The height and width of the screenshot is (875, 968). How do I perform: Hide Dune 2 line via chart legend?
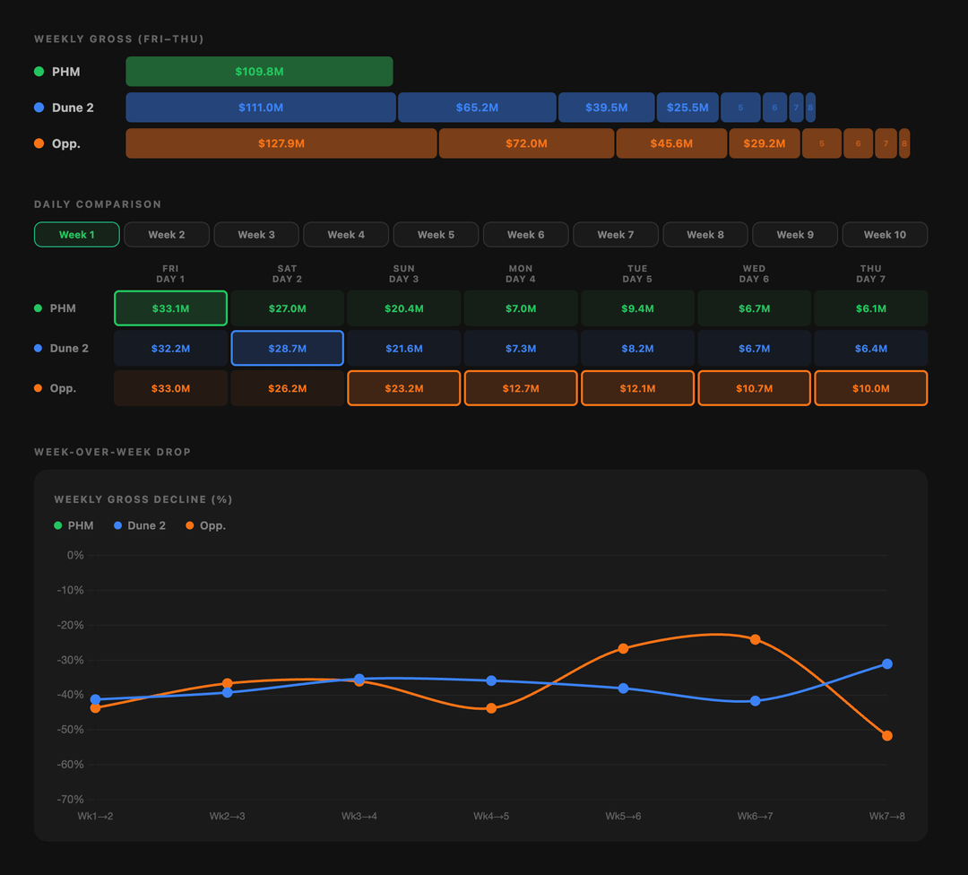pos(140,525)
